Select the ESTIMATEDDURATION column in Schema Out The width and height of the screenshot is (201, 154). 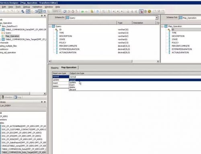coord(182,49)
